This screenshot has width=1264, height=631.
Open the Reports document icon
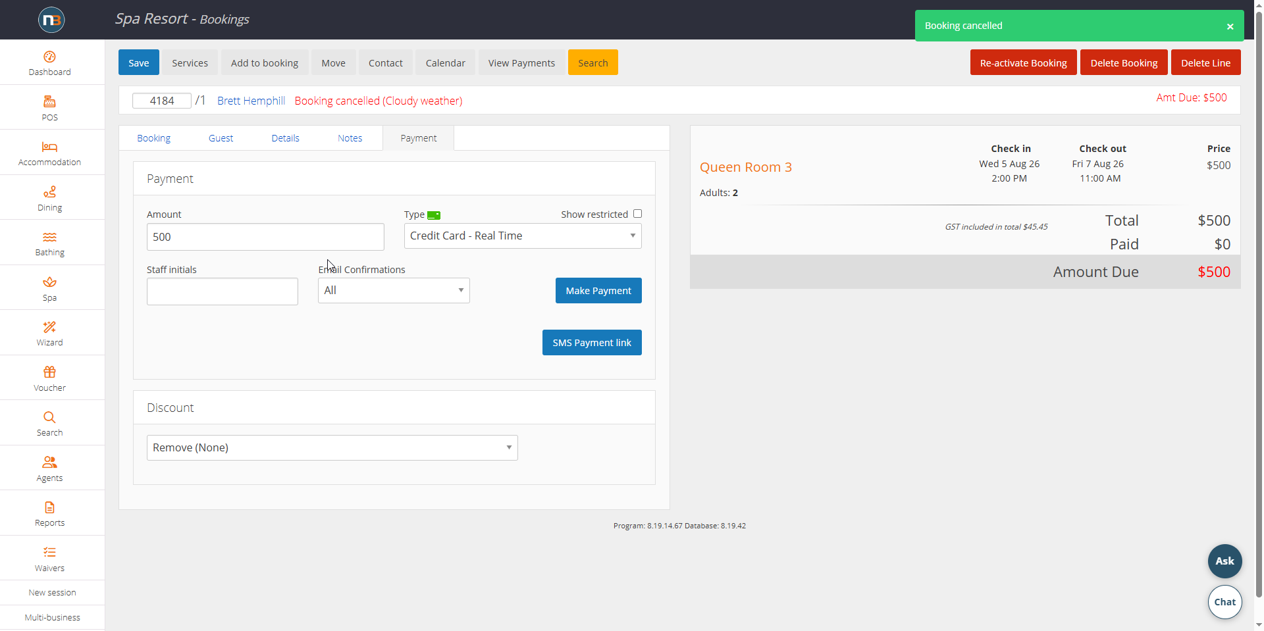(49, 507)
